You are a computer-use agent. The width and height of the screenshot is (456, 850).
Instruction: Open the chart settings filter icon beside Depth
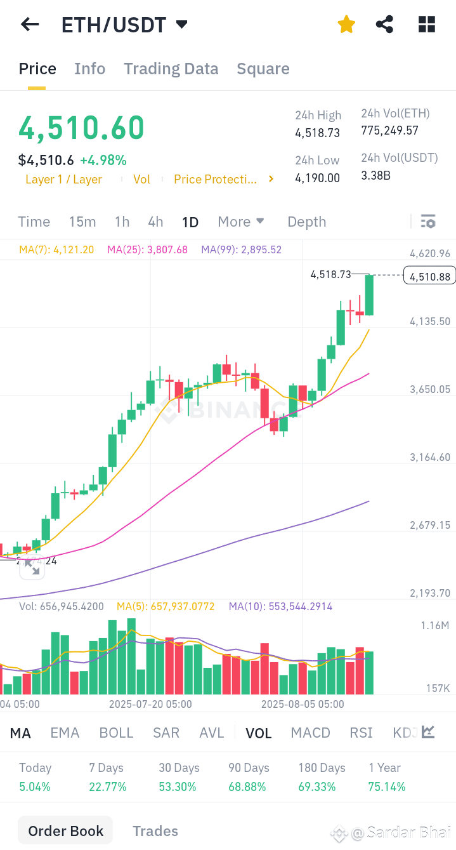[x=429, y=222]
